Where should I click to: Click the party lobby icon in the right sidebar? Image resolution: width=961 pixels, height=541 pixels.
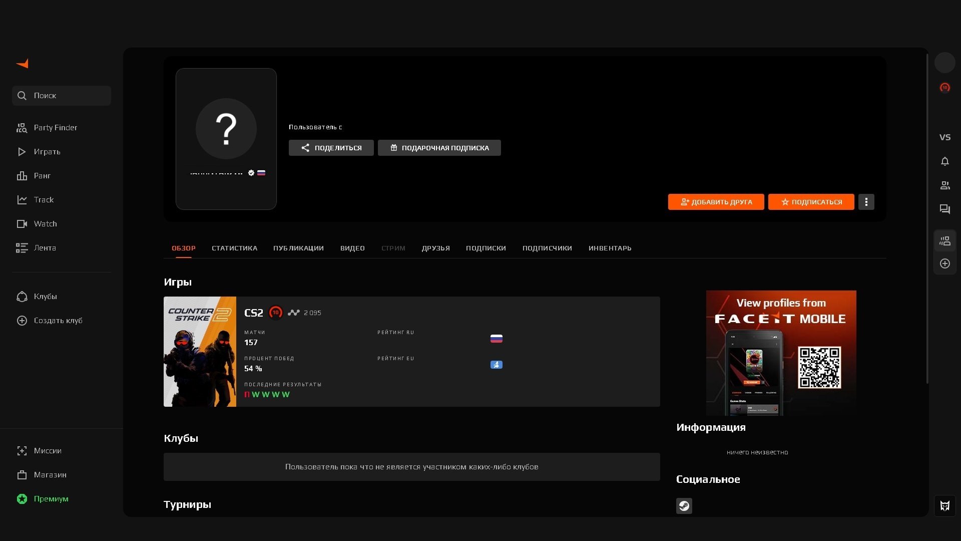pos(944,241)
